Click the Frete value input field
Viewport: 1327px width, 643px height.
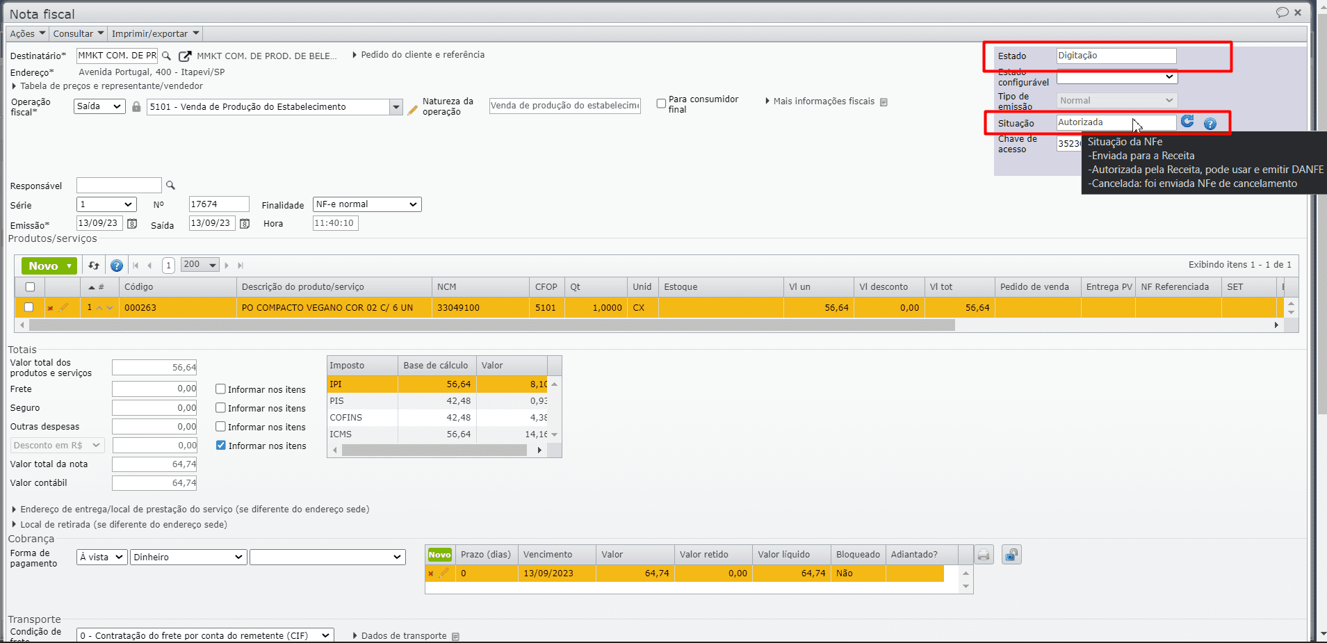154,389
